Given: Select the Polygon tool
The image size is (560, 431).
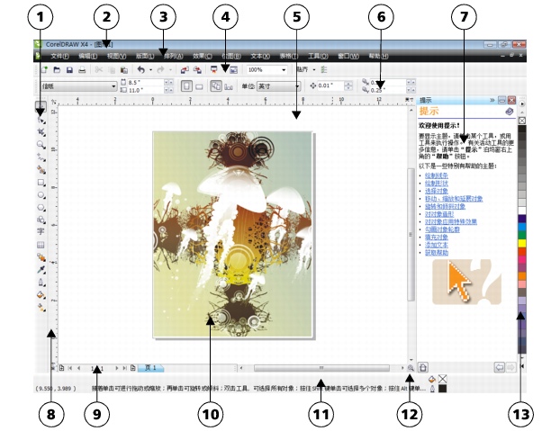Looking at the screenshot, I should [41, 208].
